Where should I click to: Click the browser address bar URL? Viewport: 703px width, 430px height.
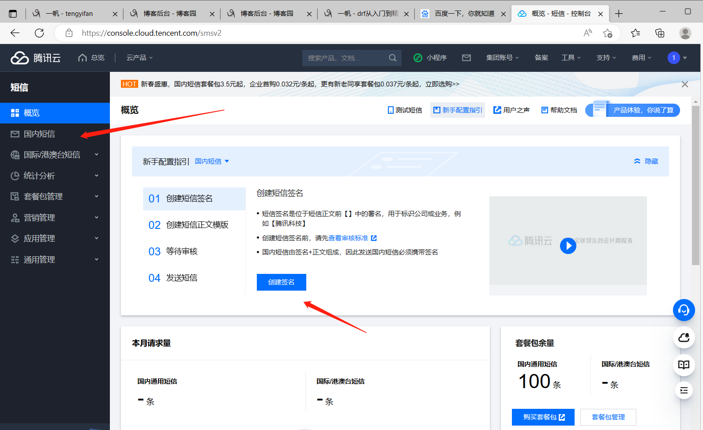click(x=151, y=33)
